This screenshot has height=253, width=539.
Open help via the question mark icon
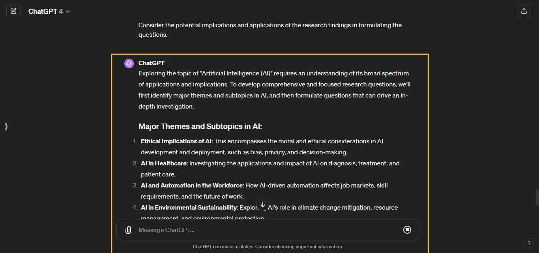click(x=529, y=243)
